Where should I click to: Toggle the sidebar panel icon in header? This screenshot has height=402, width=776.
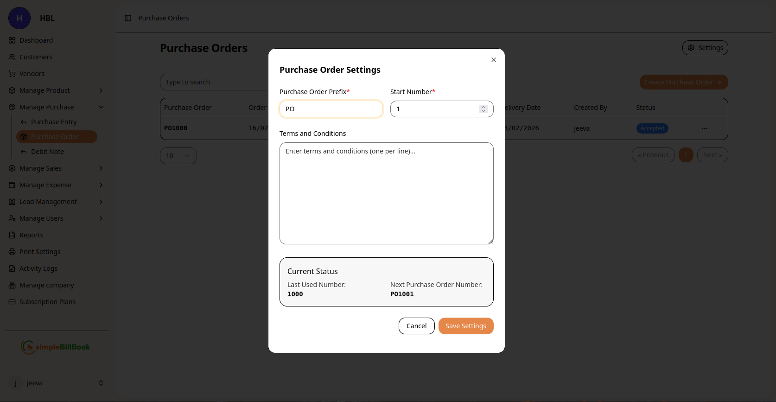pyautogui.click(x=128, y=18)
